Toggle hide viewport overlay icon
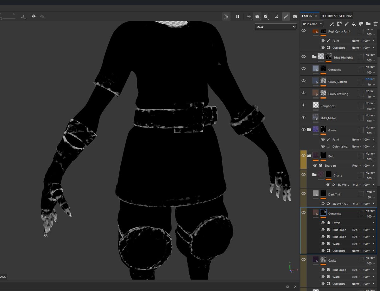Screen dimensions: 380x291 coord(226,16)
